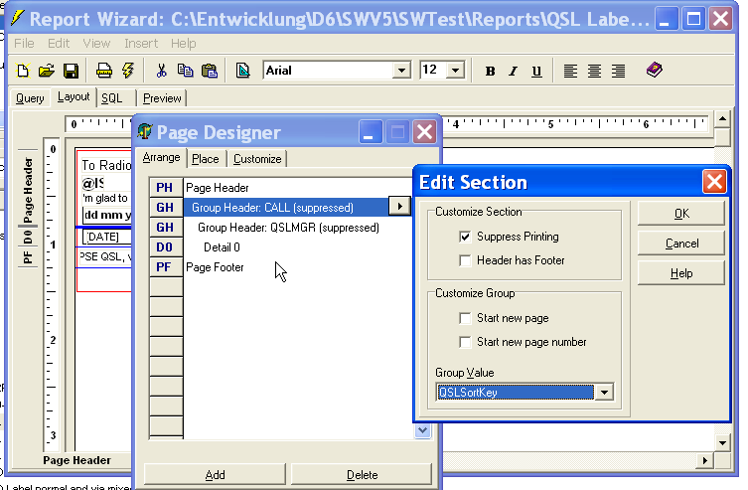Toggle bold formatting button
The image size is (748, 490).
click(x=490, y=71)
